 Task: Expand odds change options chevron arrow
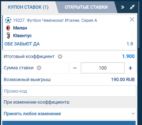133,113
